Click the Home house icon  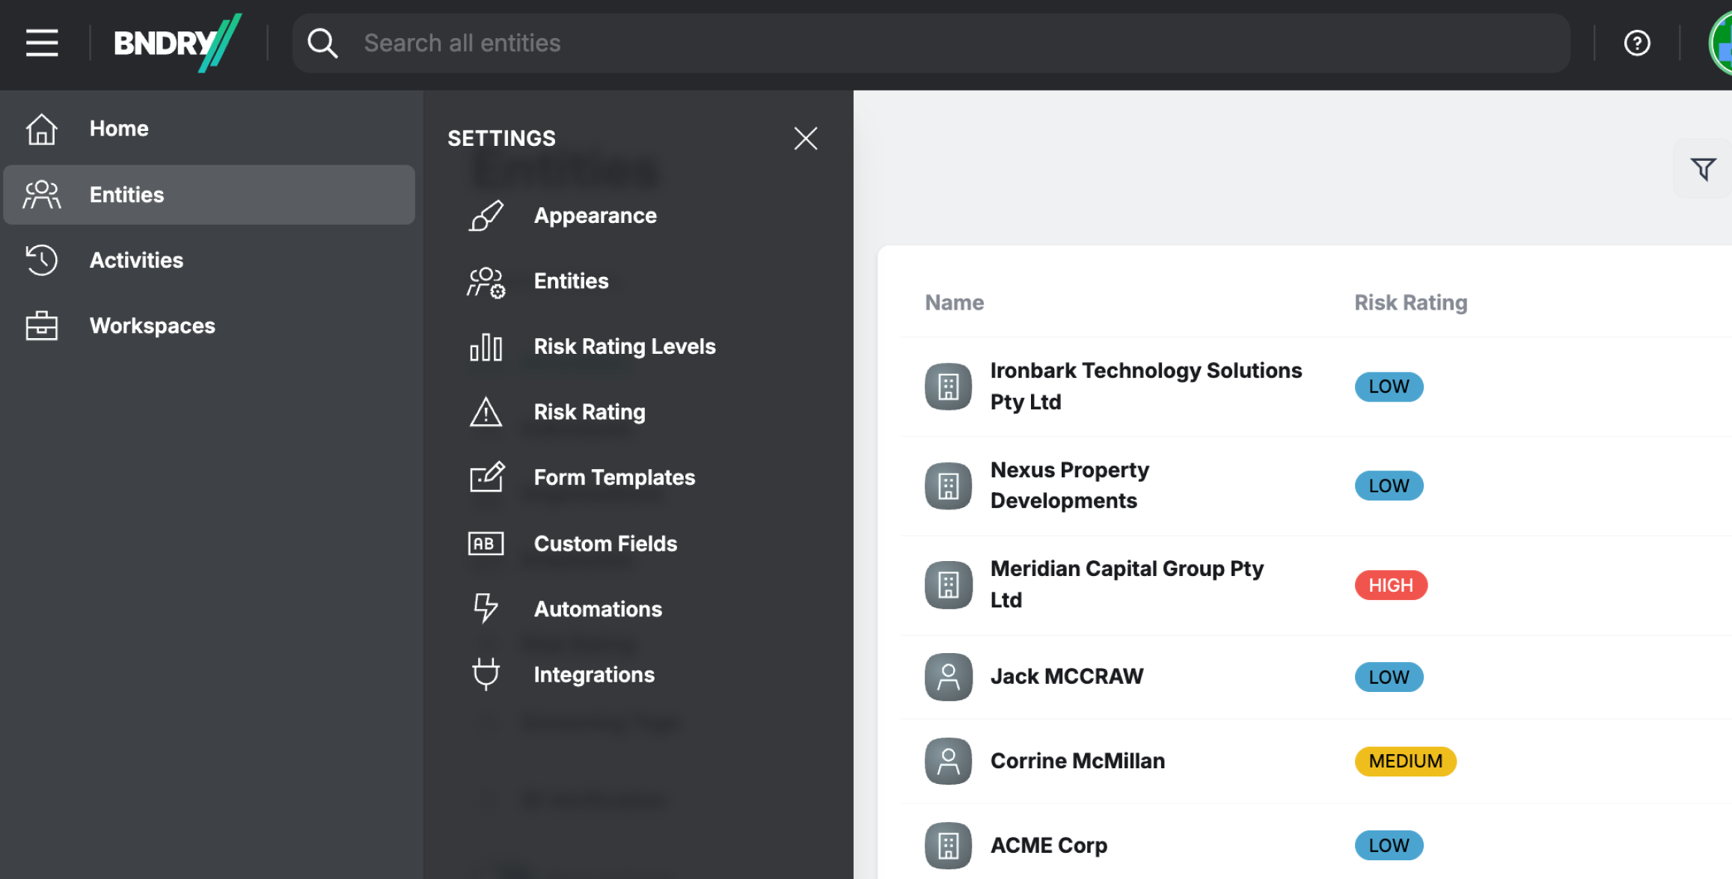tap(41, 129)
